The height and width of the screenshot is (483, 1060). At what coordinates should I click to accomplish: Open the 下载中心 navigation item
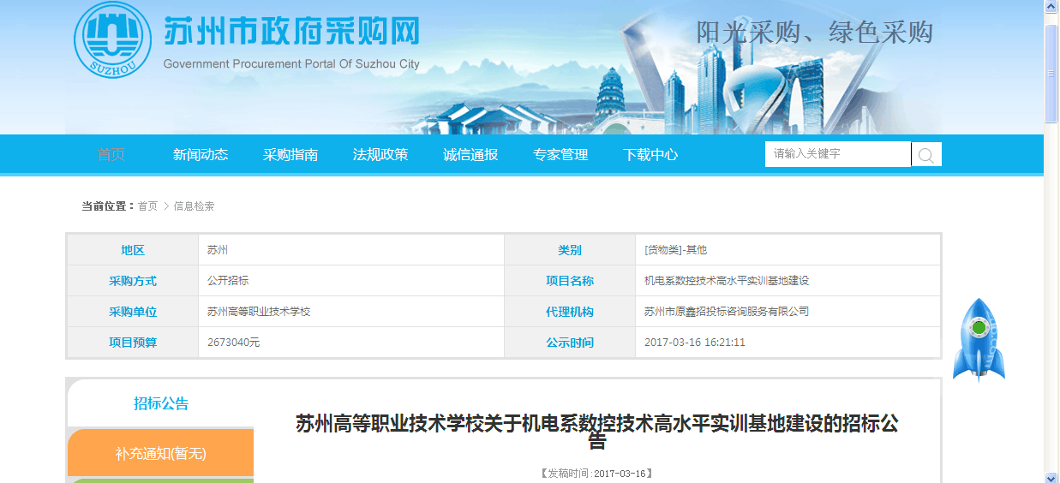click(x=650, y=155)
